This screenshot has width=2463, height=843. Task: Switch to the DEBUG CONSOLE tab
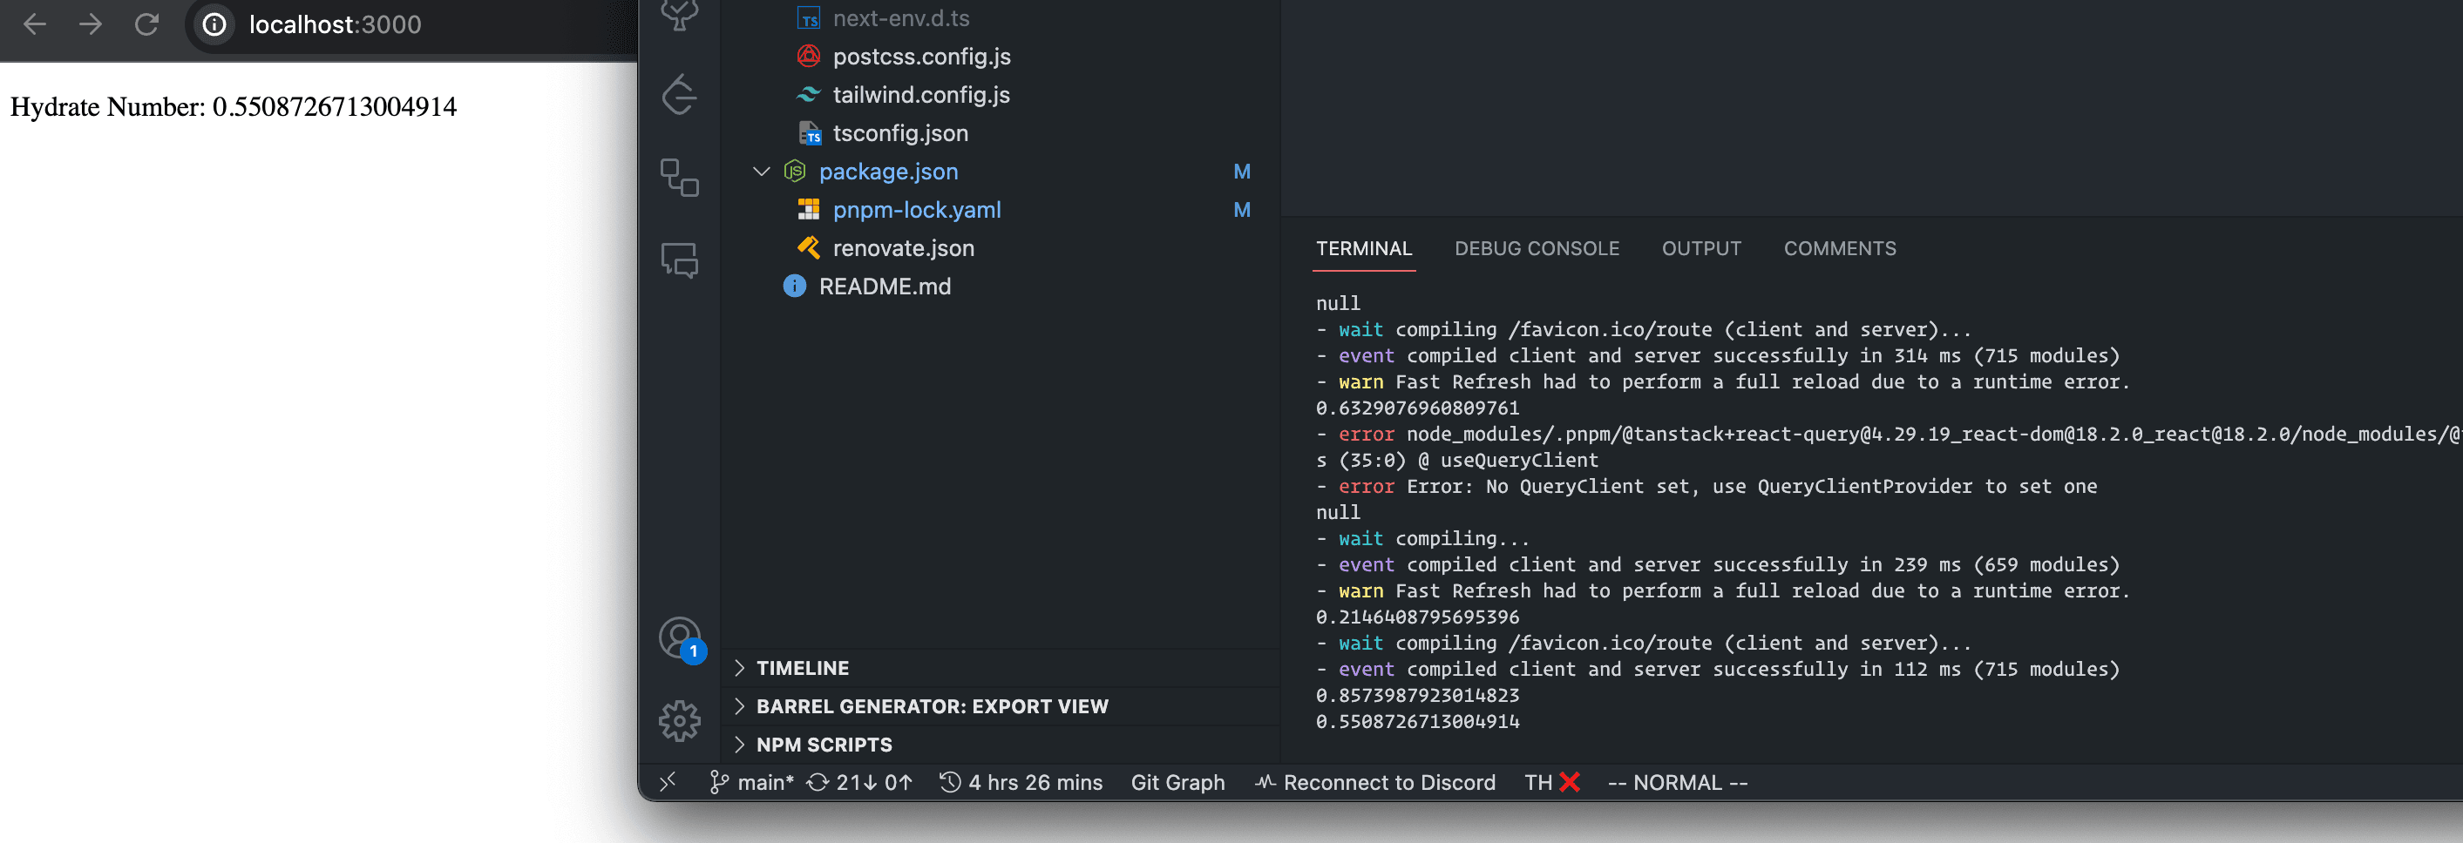[1537, 248]
